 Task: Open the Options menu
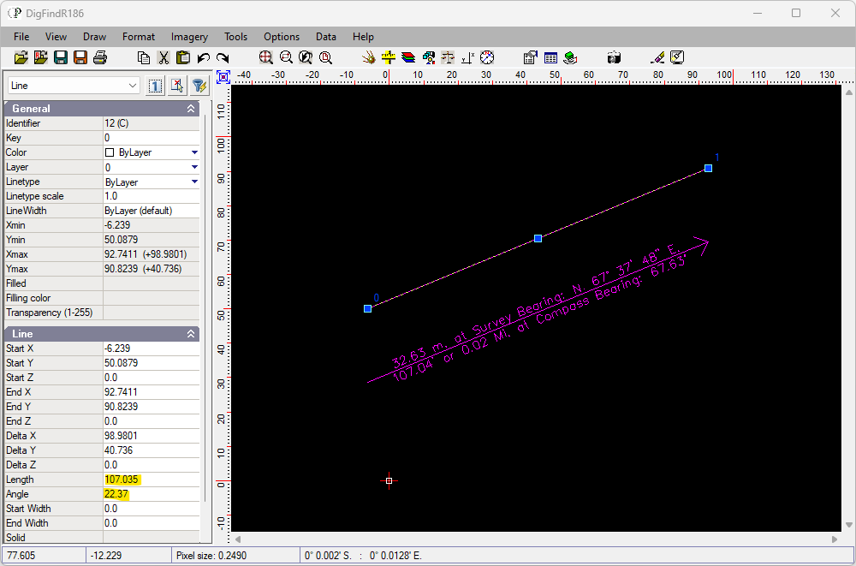(282, 37)
